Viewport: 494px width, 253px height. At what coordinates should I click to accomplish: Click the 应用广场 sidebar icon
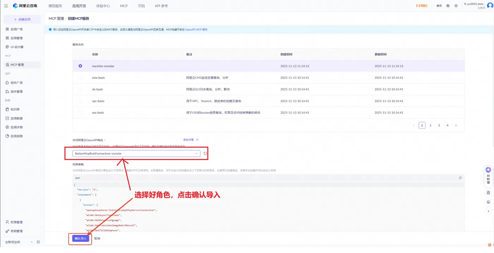[x=7, y=29]
